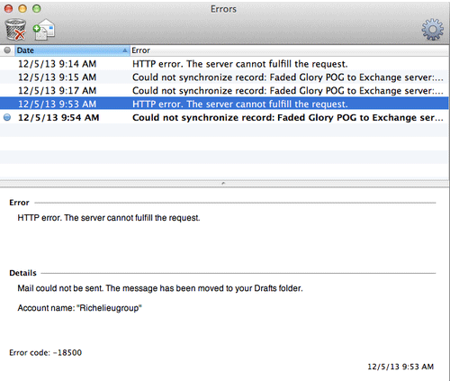Select the 12/5/13 9:15 AM error row
This screenshot has height=381, width=450.
tap(224, 77)
